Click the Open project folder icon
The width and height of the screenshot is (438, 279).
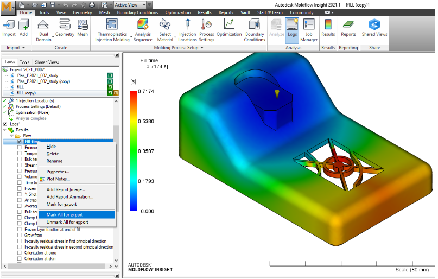(x=35, y=5)
